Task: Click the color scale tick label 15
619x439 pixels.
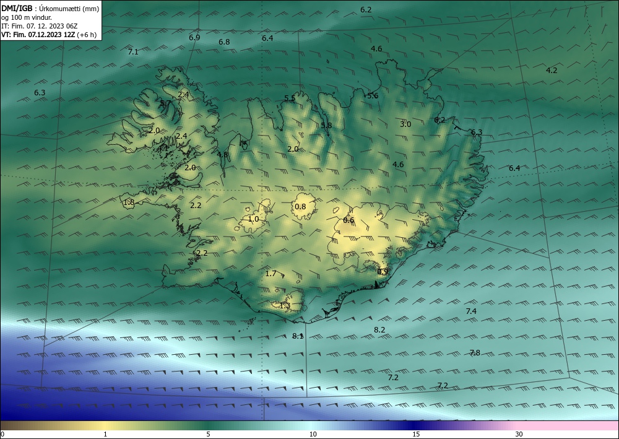Action: click(416, 434)
